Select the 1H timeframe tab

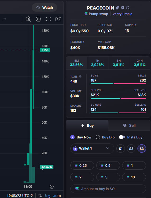coord(98,63)
